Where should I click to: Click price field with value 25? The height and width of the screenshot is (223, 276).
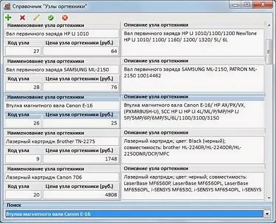click(x=81, y=123)
